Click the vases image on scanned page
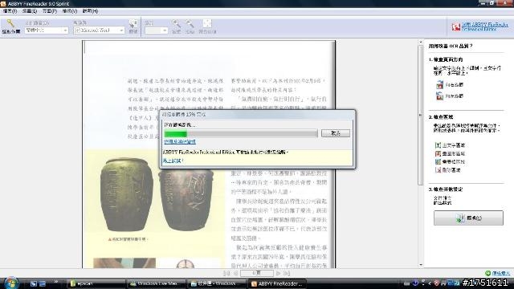Screen dimensions: 514x289 [157, 195]
